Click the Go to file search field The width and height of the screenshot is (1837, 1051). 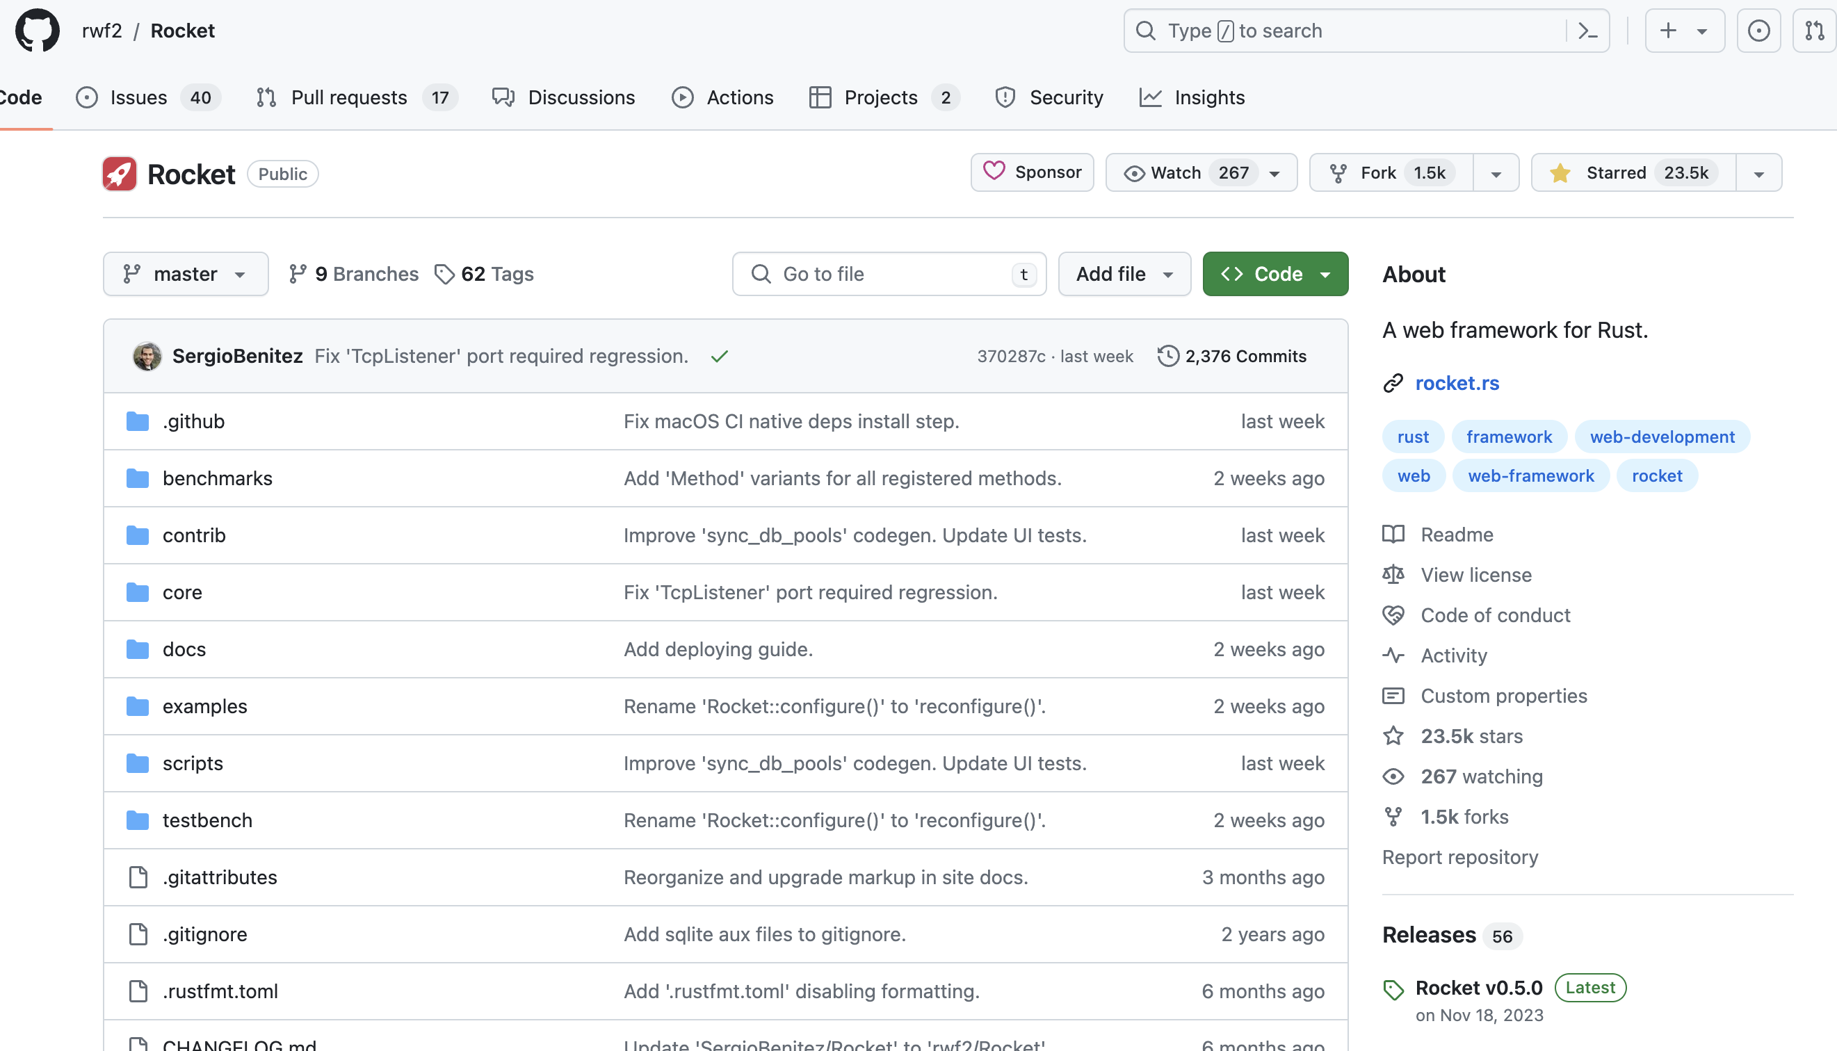pyautogui.click(x=888, y=275)
